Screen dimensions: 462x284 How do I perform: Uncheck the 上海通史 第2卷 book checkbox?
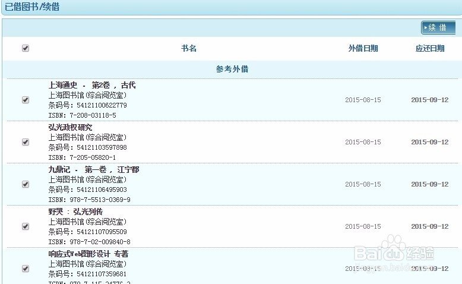coord(26,100)
